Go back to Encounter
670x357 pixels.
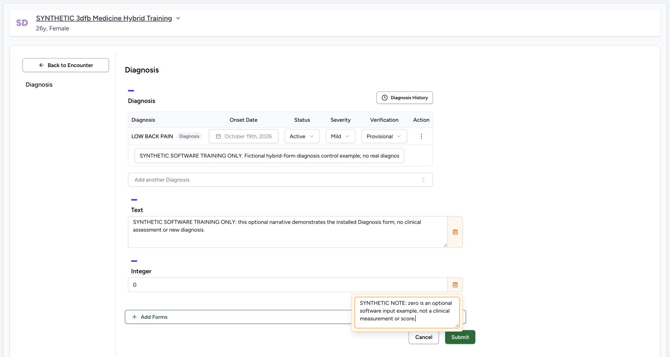(x=66, y=65)
